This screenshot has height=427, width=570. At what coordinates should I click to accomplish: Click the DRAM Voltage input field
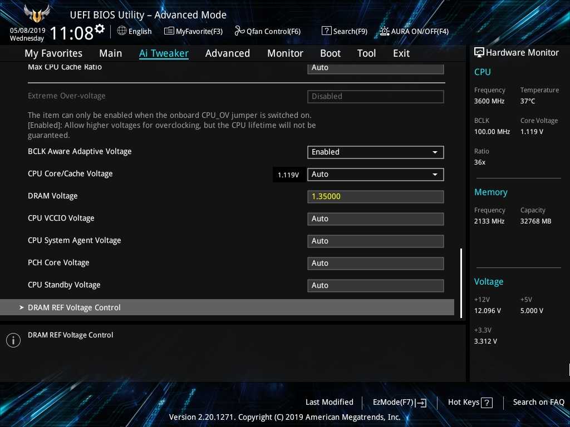click(x=375, y=196)
